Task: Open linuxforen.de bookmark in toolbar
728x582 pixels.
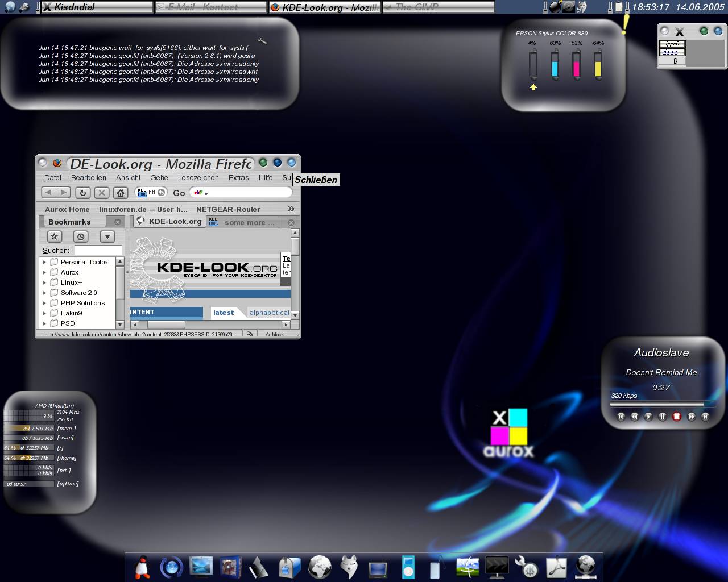Action: coord(143,209)
